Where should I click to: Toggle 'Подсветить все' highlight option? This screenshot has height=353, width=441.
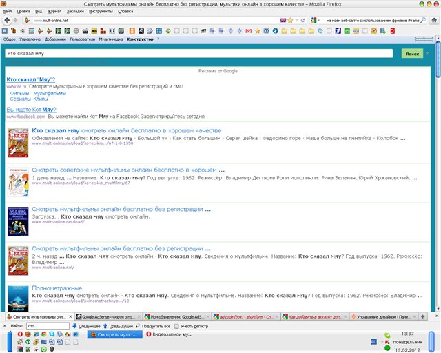pyautogui.click(x=154, y=325)
